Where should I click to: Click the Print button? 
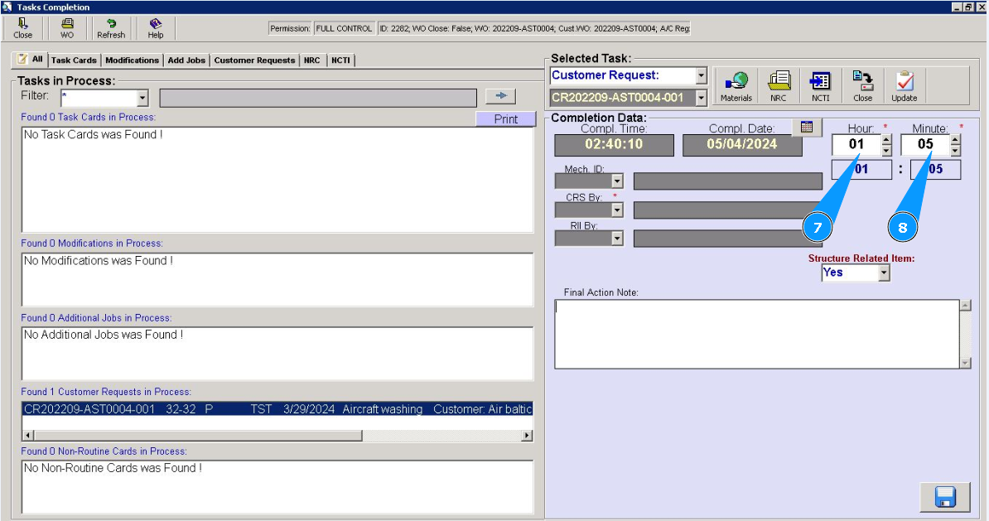[505, 119]
